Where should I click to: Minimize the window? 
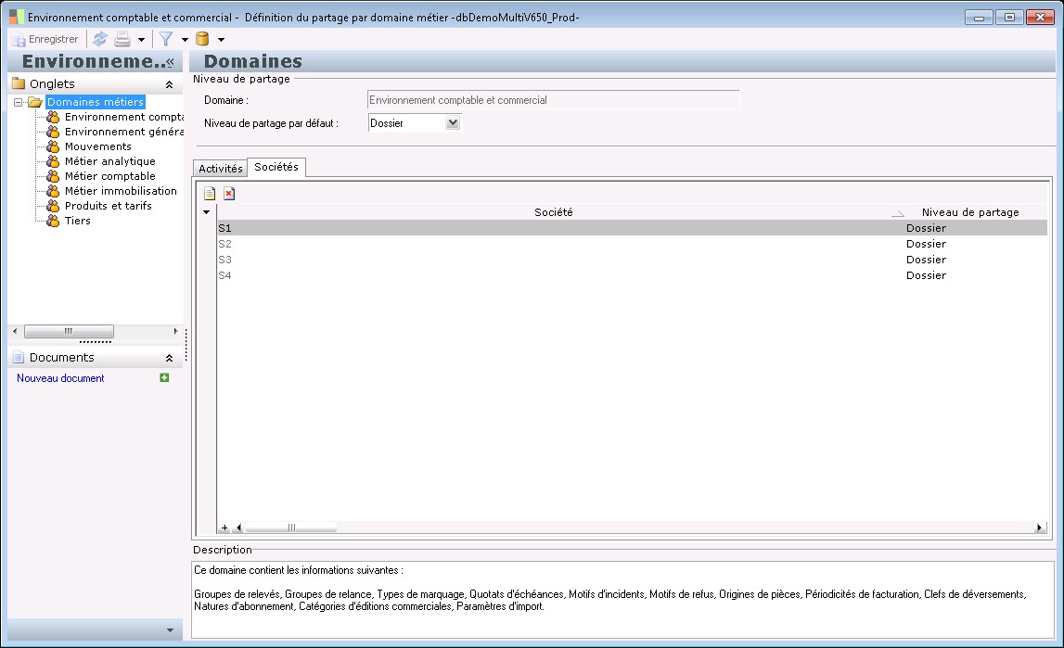(x=979, y=17)
